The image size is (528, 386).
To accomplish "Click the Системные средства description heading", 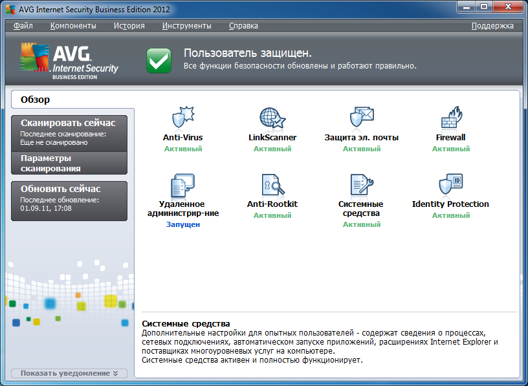I will [x=186, y=324].
